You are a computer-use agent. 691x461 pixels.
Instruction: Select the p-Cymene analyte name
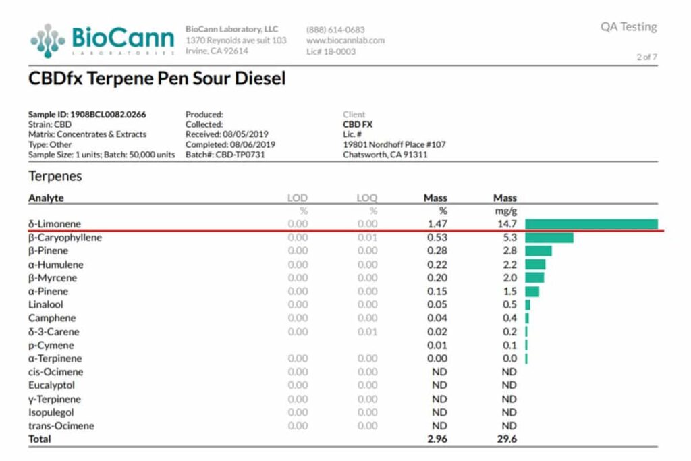point(51,345)
